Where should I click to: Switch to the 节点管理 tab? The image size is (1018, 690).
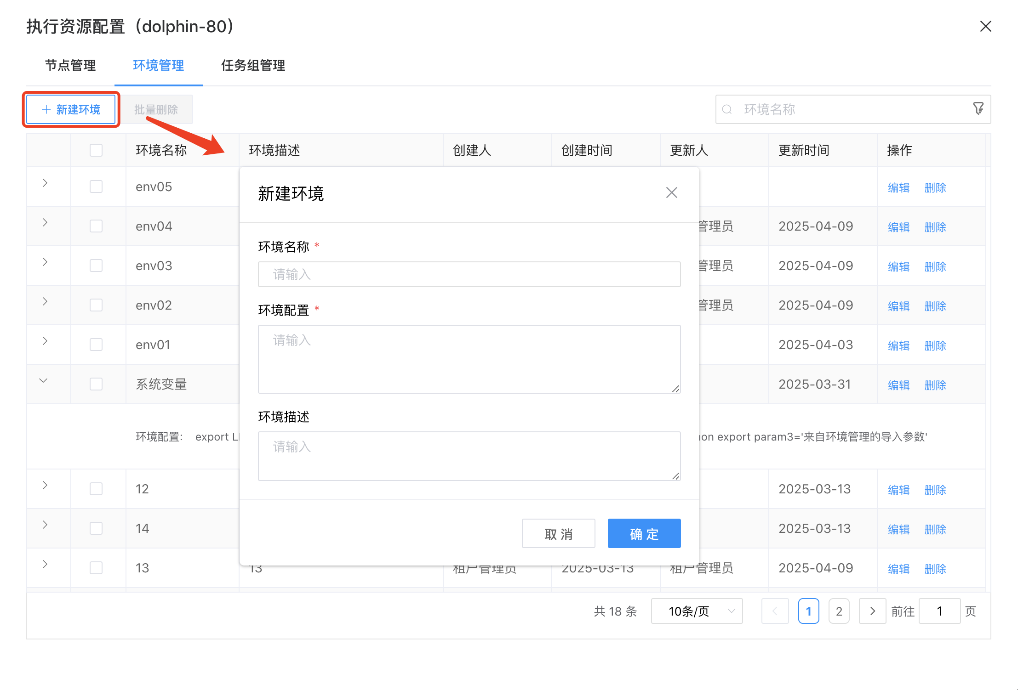[x=70, y=66]
